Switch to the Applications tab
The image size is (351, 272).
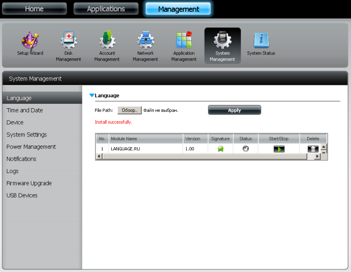[106, 9]
